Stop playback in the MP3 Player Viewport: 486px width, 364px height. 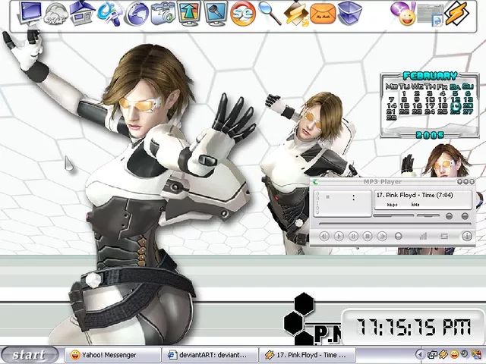tap(368, 236)
